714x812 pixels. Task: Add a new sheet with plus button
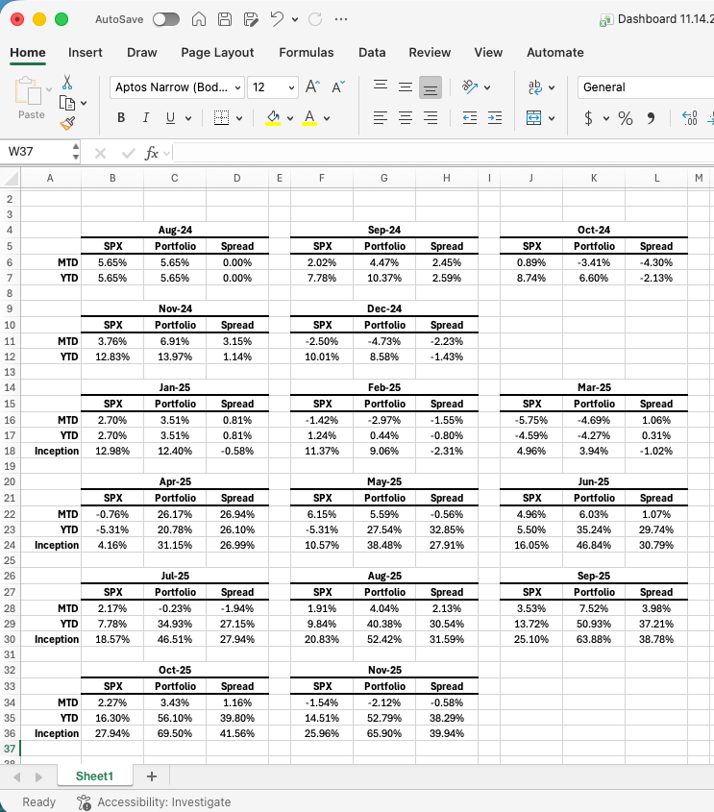(x=152, y=776)
